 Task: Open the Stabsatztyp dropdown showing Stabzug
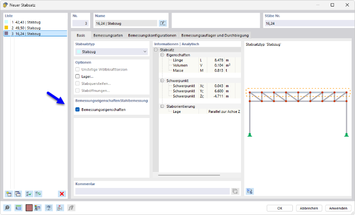tap(112, 52)
